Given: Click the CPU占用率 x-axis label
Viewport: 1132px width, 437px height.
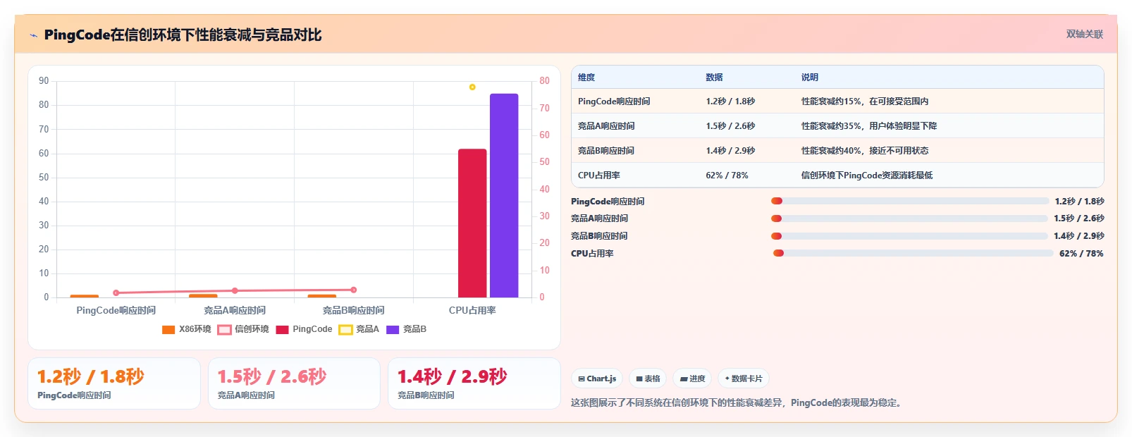Looking at the screenshot, I should pos(472,311).
